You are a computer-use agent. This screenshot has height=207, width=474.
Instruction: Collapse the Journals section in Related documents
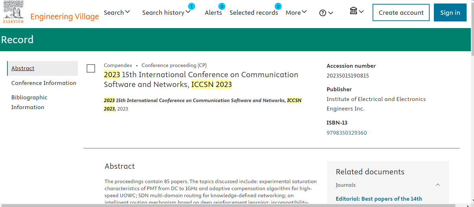click(438, 185)
